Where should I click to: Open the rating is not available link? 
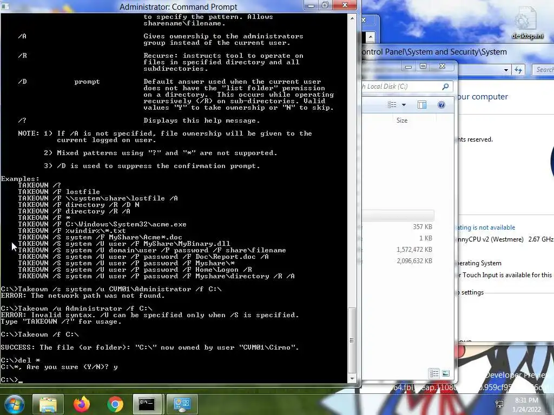485,227
